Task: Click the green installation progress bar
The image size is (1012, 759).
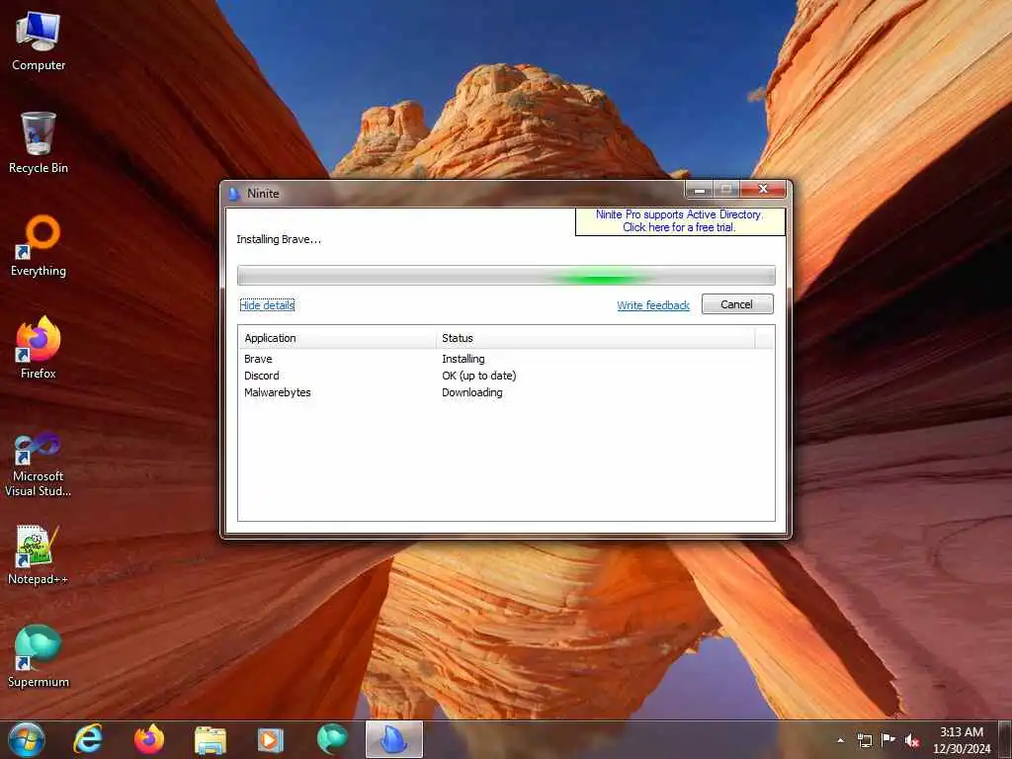Action: [x=506, y=276]
